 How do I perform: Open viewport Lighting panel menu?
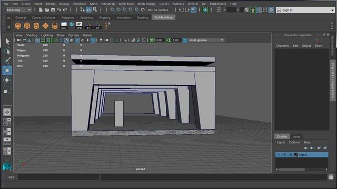click(x=47, y=35)
